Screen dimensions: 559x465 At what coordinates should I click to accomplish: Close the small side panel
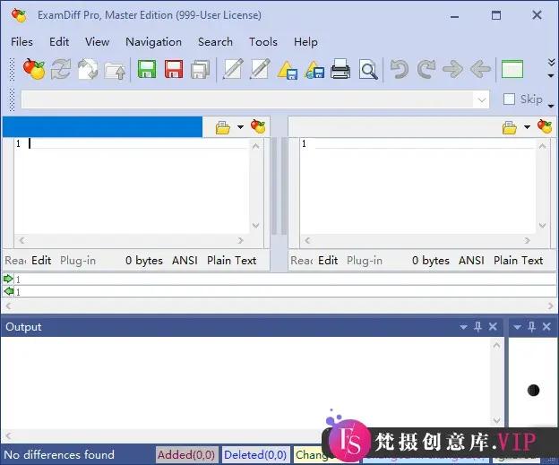pyautogui.click(x=546, y=326)
